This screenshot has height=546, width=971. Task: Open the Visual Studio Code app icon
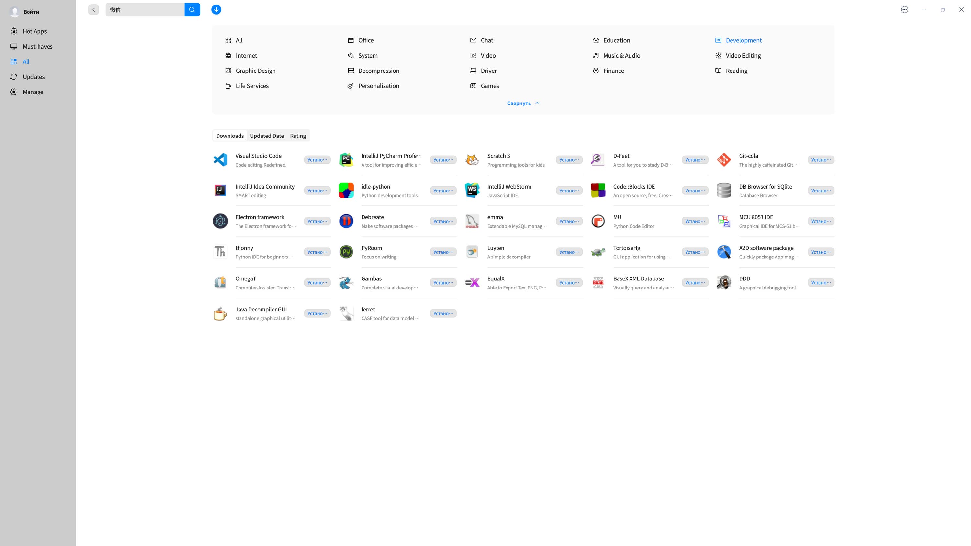(x=220, y=160)
